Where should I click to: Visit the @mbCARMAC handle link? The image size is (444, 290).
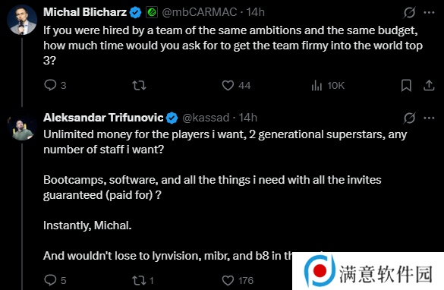200,12
